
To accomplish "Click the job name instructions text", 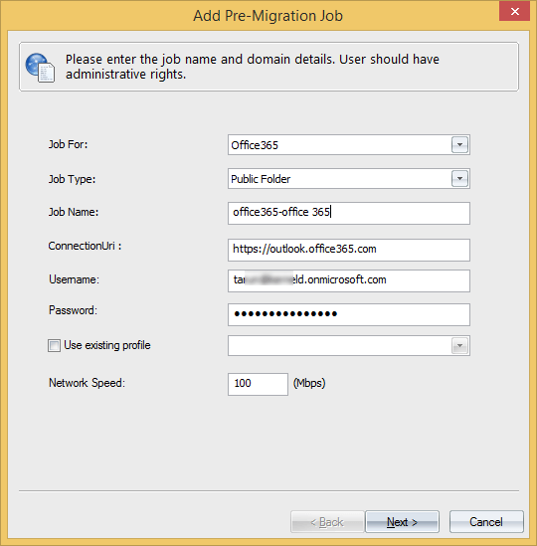I will point(253,67).
